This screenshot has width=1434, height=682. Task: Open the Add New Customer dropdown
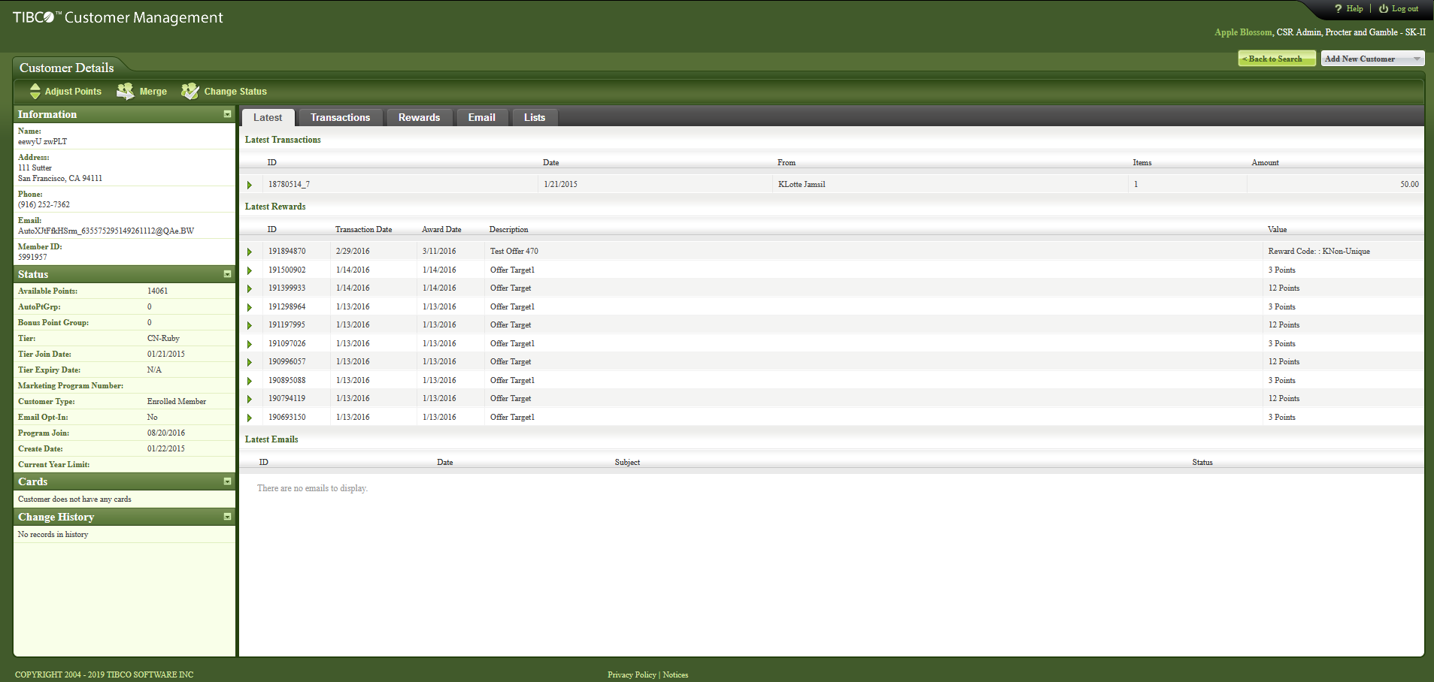[1372, 59]
